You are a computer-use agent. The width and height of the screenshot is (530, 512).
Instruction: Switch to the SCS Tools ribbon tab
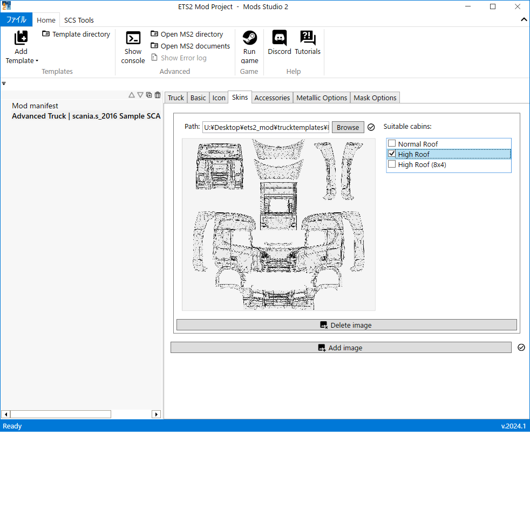click(79, 20)
